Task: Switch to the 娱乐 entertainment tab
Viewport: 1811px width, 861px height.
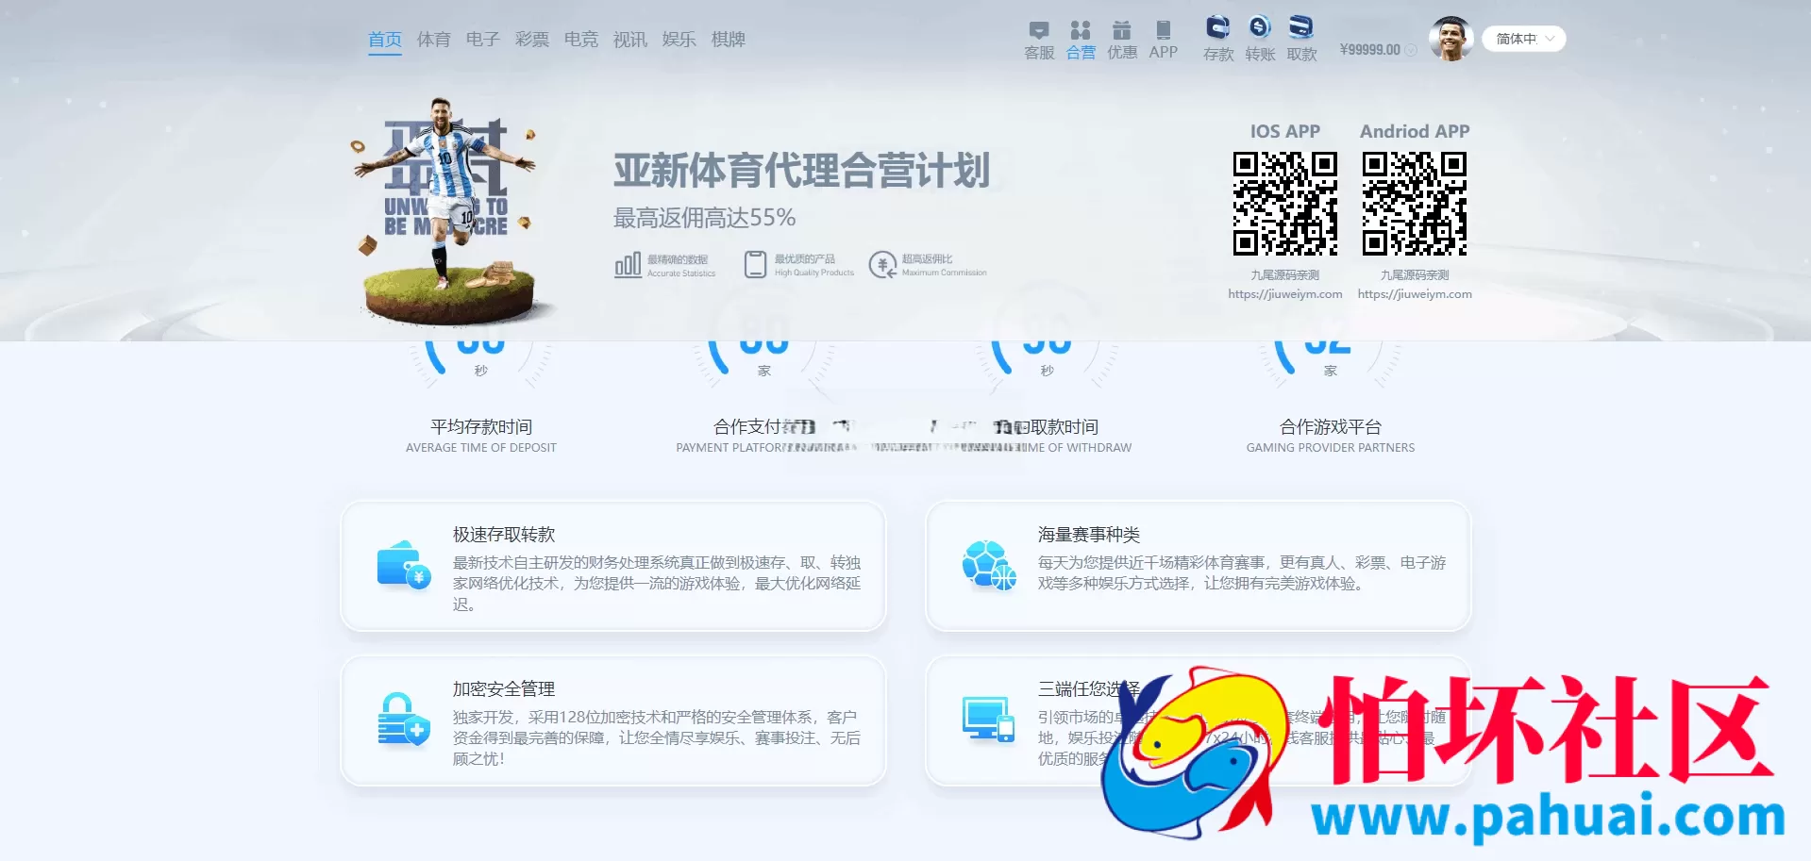Action: pos(679,40)
